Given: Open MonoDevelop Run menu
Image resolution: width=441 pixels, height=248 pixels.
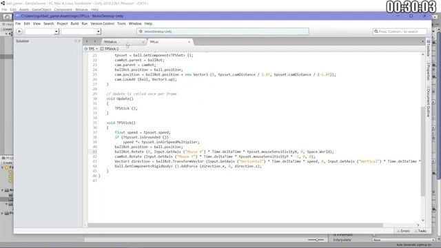Looking at the screenshot, I should pyautogui.click(x=84, y=23).
